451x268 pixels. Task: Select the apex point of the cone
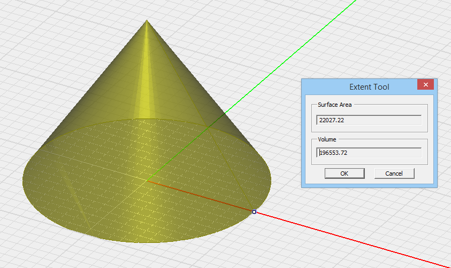coord(147,21)
